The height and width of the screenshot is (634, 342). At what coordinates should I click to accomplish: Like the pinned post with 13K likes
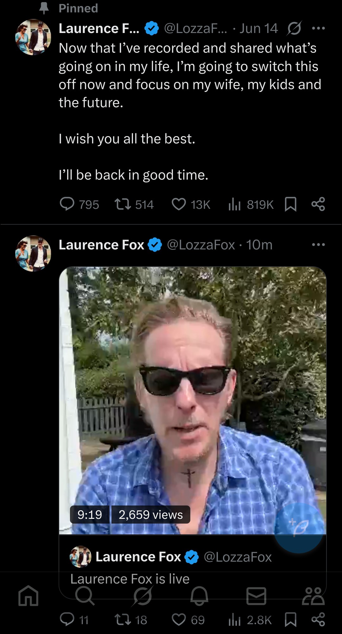(x=191, y=204)
